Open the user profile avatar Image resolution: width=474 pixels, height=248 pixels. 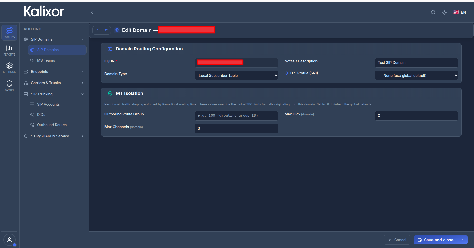pos(9,240)
